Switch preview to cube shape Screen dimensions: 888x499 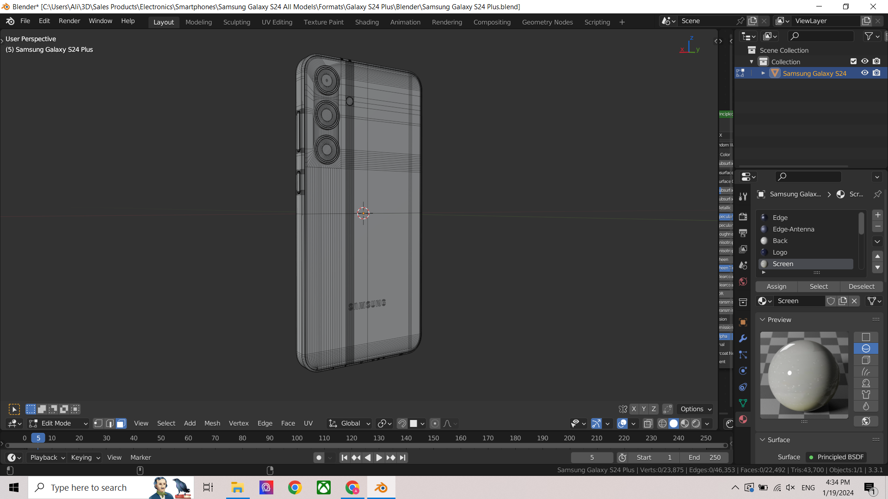[866, 360]
